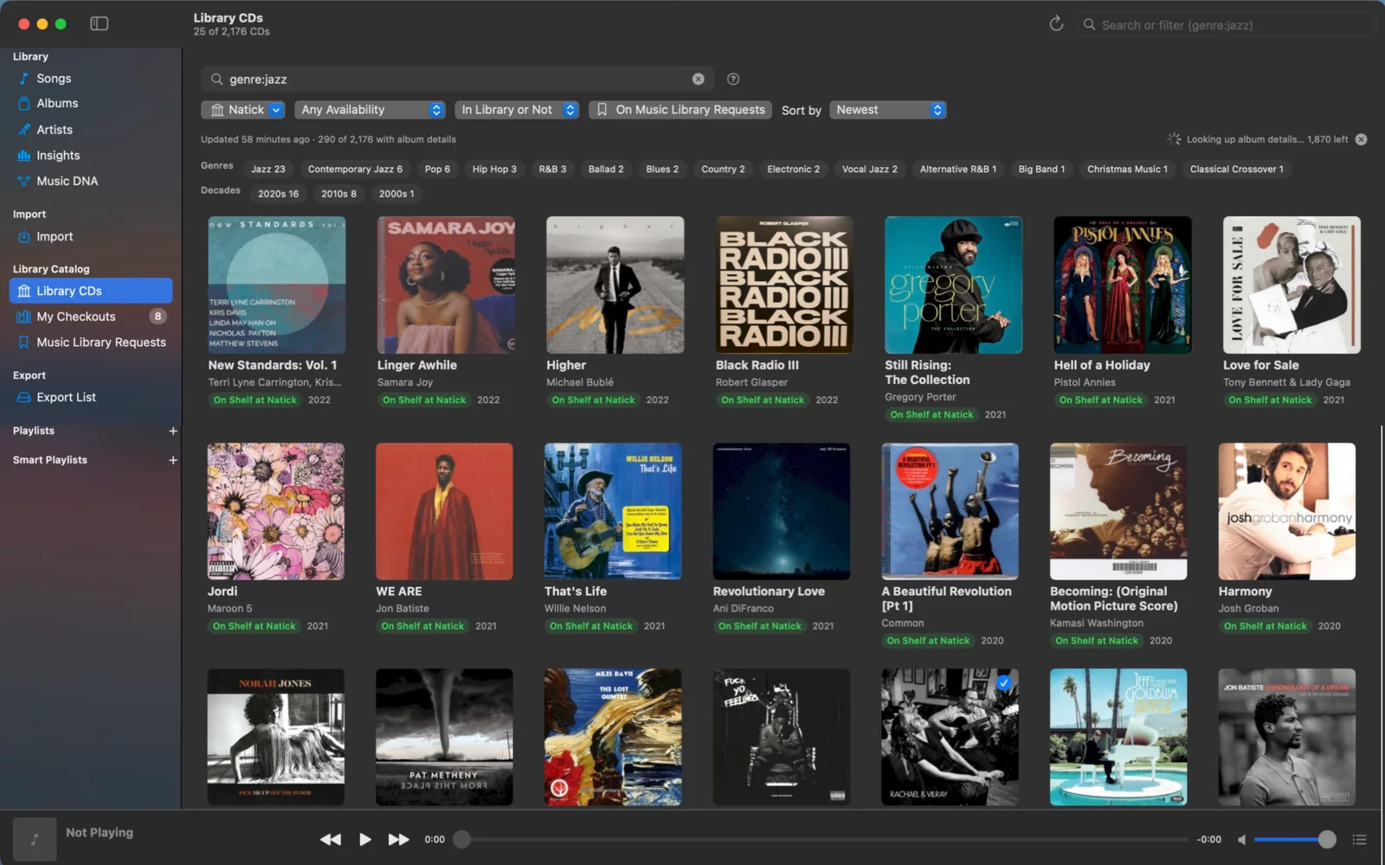Click the My Checkouts icon
Screen dimensions: 1385x865
click(24, 317)
